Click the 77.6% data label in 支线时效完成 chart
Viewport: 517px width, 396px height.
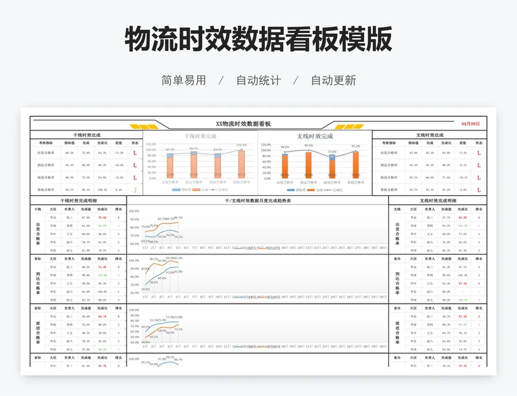(332, 152)
